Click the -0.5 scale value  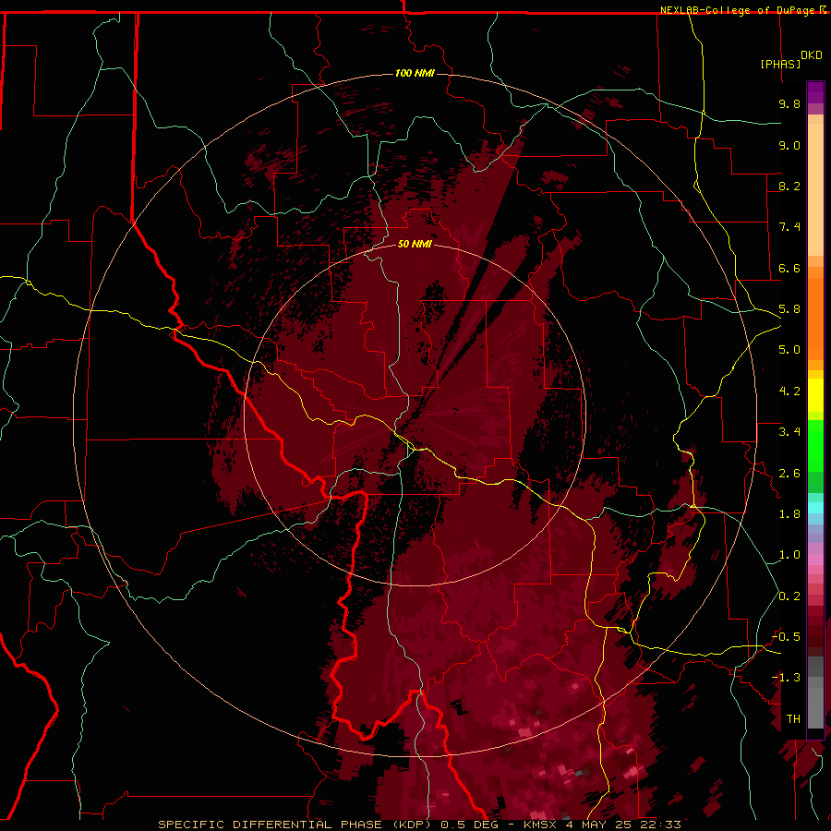(787, 637)
